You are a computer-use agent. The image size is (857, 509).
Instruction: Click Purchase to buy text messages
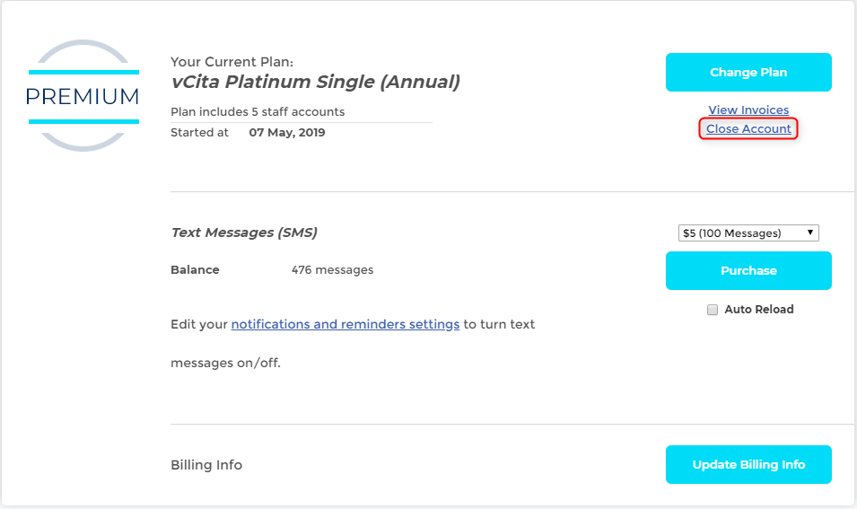pyautogui.click(x=748, y=270)
